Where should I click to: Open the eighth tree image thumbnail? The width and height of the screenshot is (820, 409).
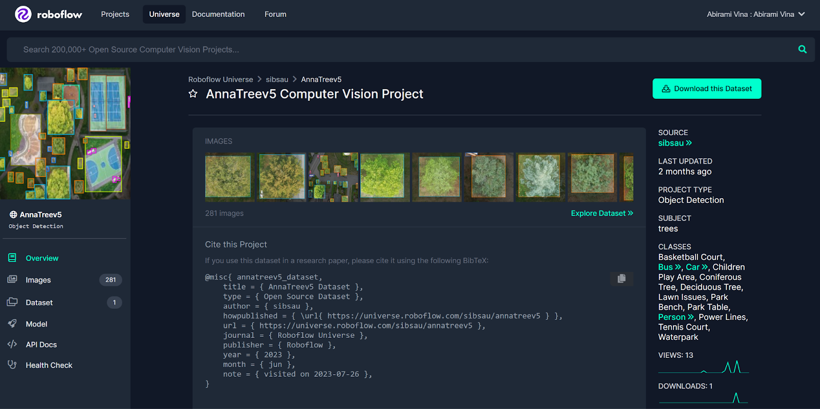tap(592, 177)
